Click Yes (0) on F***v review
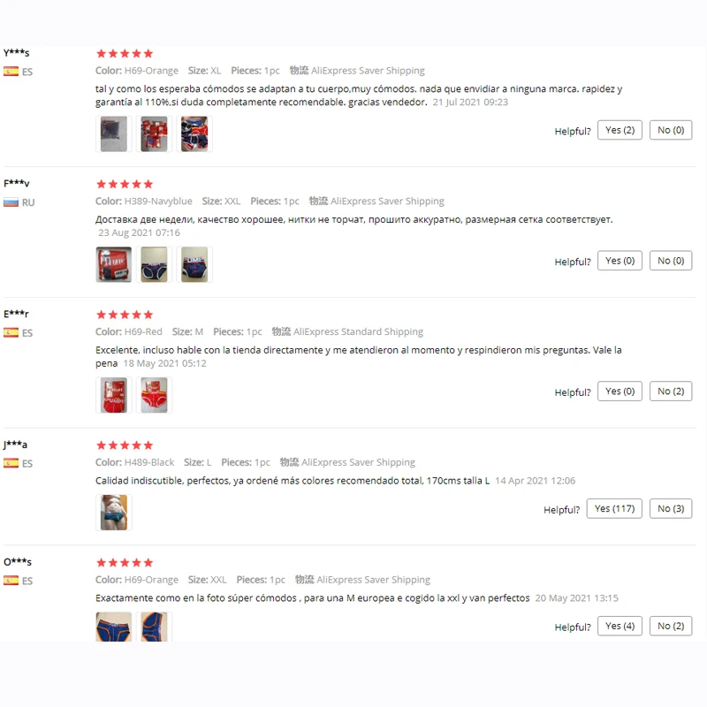The width and height of the screenshot is (707, 707). [x=620, y=261]
